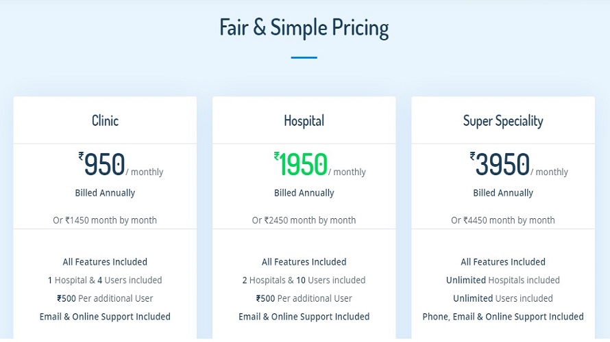Viewport: 610px width, 342px height.
Task: Click the Fair & Simple Pricing heading
Action: 304,28
